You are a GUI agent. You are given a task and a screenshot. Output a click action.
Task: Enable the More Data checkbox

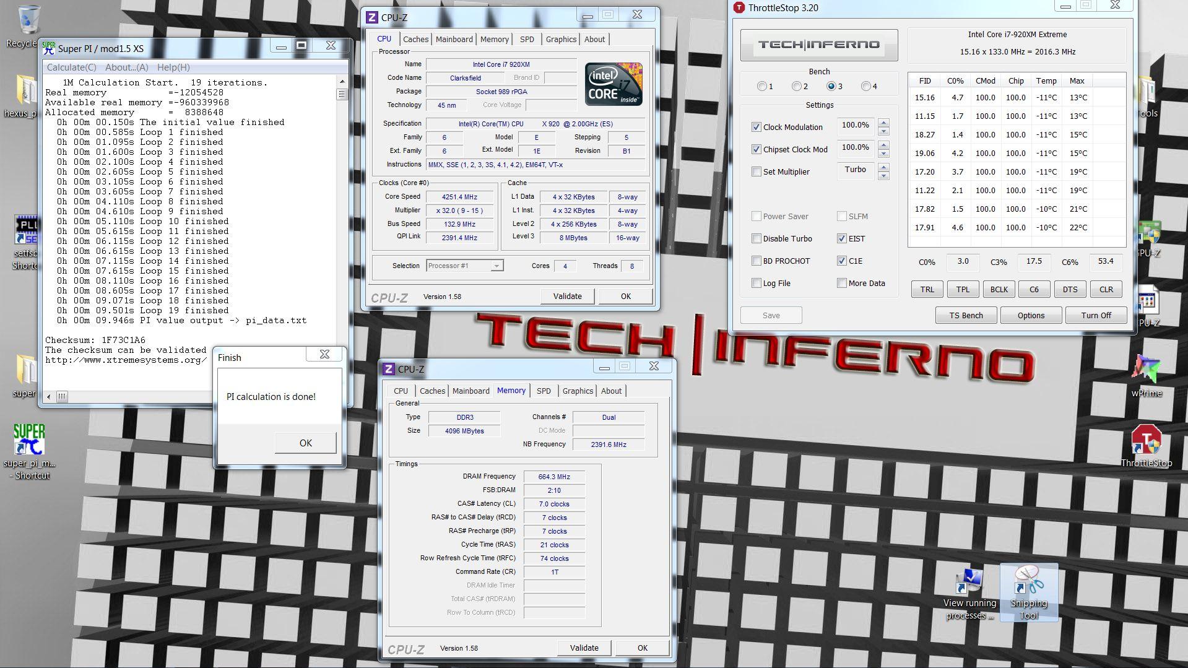pyautogui.click(x=841, y=283)
